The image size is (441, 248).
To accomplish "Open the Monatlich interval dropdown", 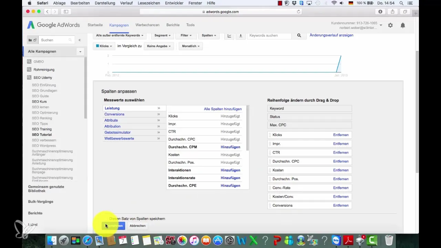I will 191,46.
